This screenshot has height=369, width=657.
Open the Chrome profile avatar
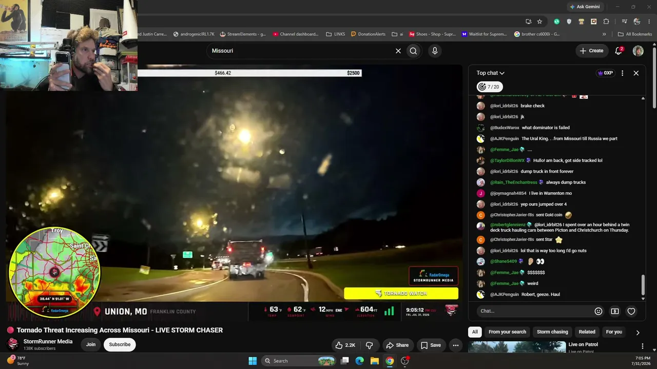point(636,22)
